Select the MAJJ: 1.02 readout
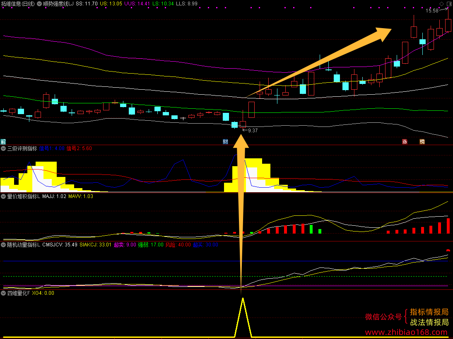 coord(54,196)
